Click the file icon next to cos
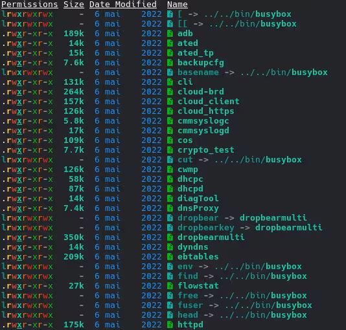The width and height of the screenshot is (346, 330). [170, 140]
